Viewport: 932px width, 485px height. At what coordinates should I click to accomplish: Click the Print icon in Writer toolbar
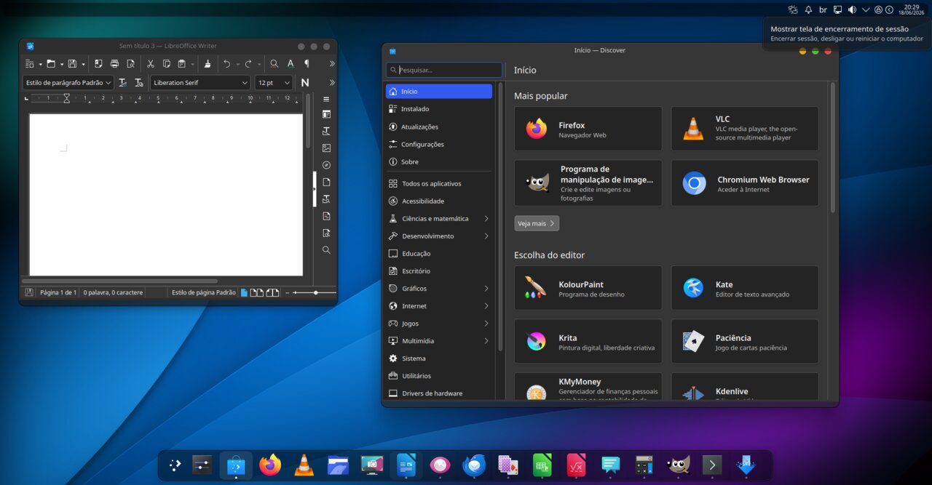pos(114,64)
